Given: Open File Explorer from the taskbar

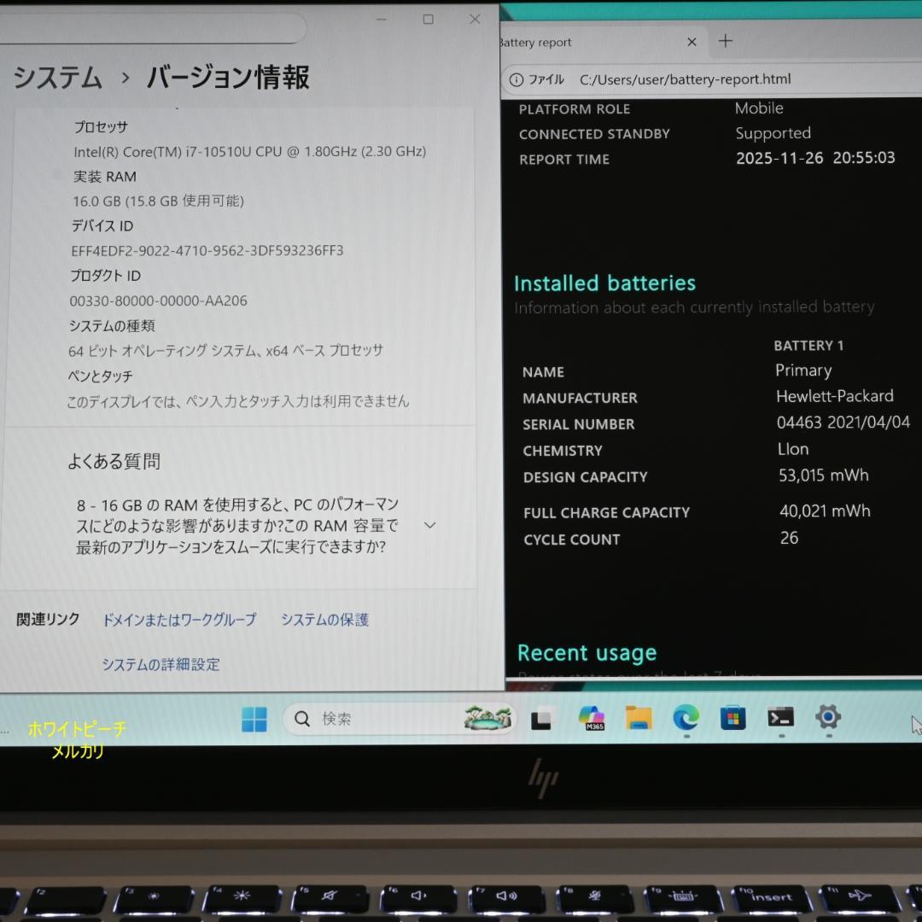Looking at the screenshot, I should pyautogui.click(x=639, y=719).
